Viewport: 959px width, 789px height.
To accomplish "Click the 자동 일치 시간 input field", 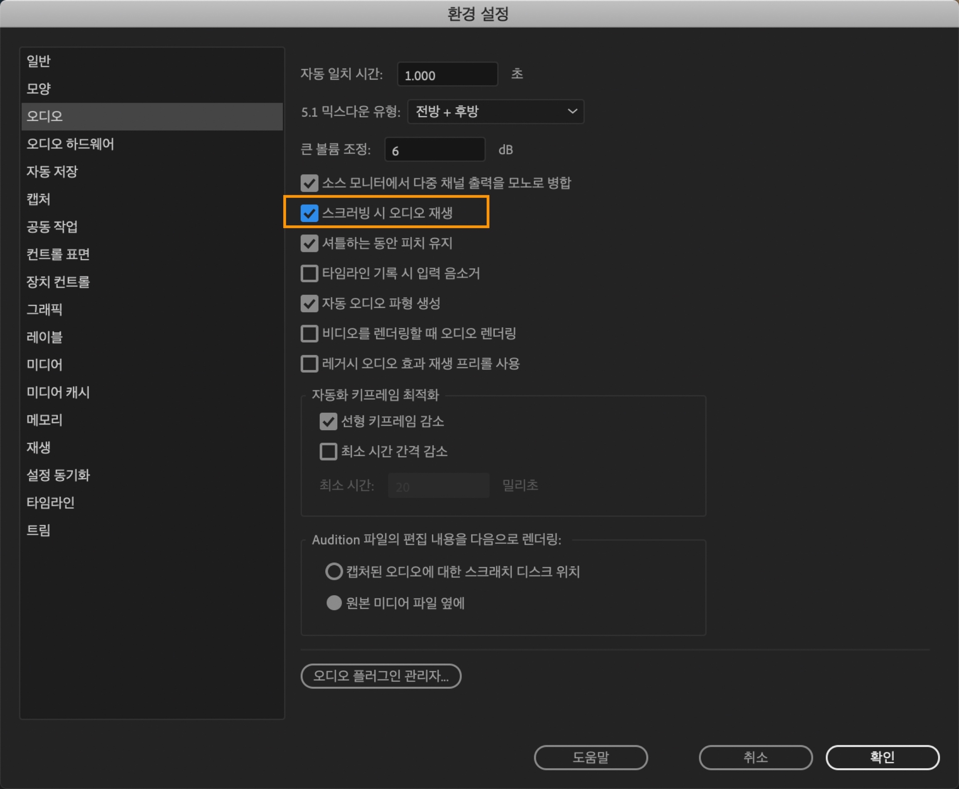I will click(447, 74).
